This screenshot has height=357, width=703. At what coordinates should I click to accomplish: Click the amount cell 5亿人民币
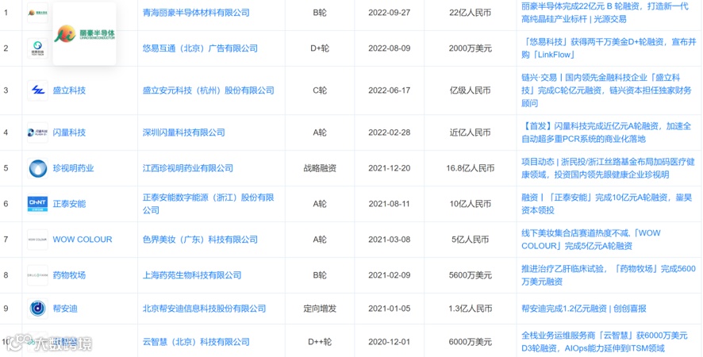click(x=470, y=240)
